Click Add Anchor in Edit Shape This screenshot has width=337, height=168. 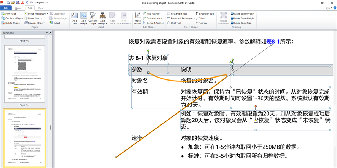click(x=151, y=14)
